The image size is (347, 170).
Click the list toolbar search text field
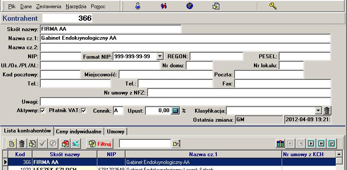145,144
